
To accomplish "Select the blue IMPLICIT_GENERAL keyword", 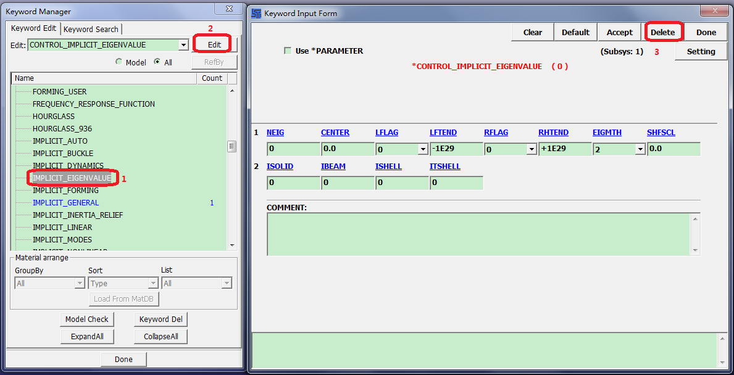I will (x=65, y=203).
